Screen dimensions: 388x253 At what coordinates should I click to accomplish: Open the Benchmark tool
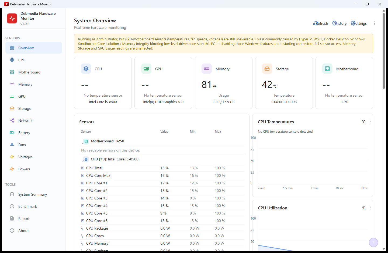(x=34, y=206)
